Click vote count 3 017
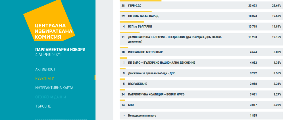The height and width of the screenshot is (120, 289). click(x=253, y=105)
